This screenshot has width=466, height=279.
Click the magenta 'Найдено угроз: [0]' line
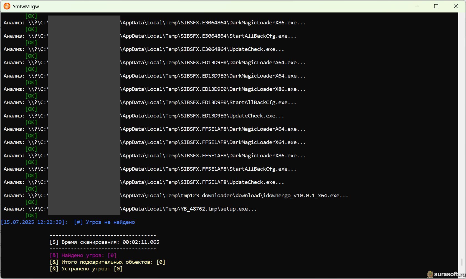click(83, 255)
